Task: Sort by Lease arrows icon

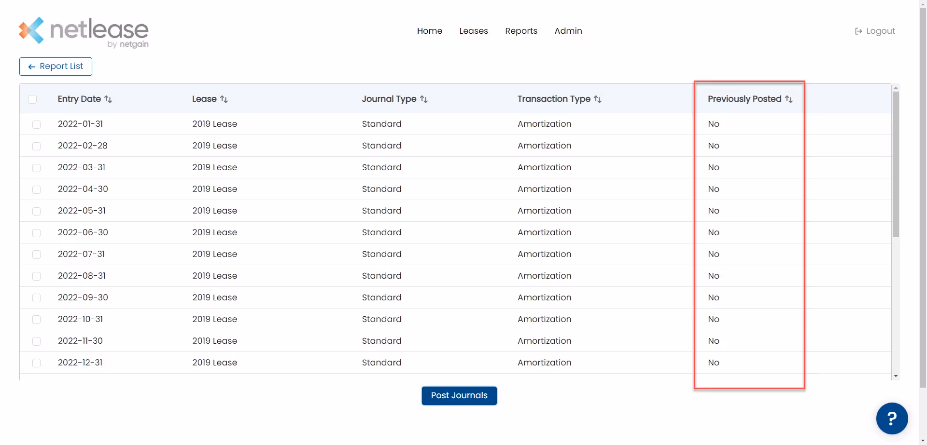Action: 224,99
